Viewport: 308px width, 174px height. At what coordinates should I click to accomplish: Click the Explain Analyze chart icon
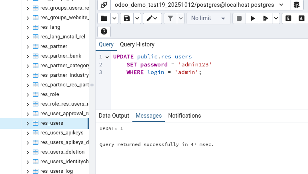pyautogui.click(x=301, y=18)
